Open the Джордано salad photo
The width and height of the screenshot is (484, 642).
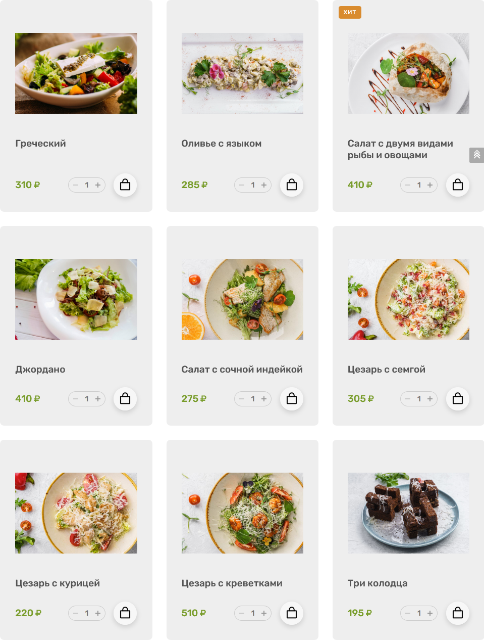(x=76, y=299)
